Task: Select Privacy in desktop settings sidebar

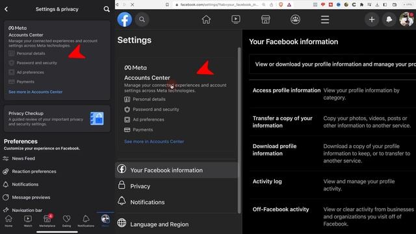Action: [176, 186]
